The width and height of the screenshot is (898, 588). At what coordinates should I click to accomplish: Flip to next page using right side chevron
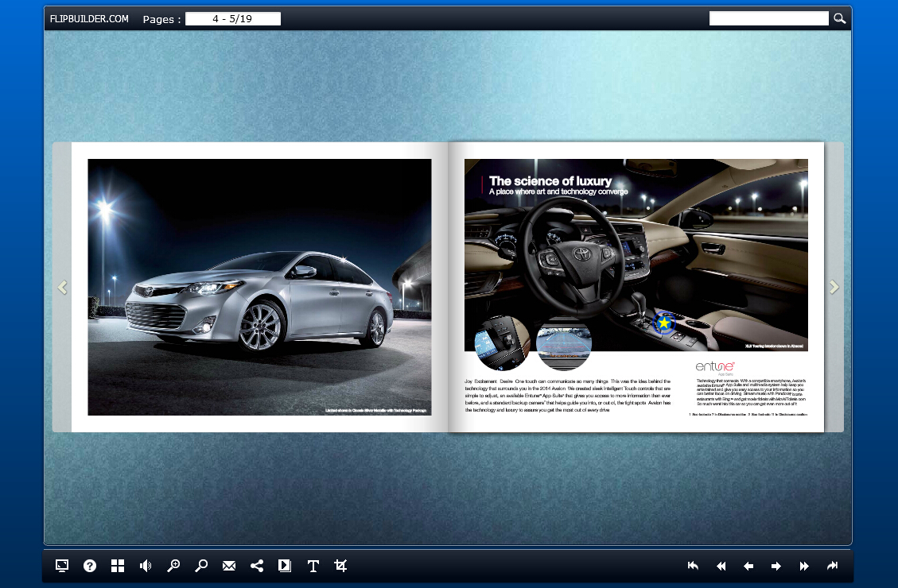click(x=834, y=287)
